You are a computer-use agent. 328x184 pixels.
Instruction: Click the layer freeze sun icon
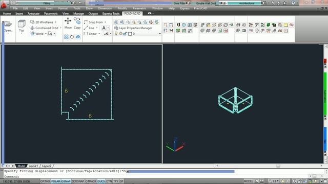[121, 34]
